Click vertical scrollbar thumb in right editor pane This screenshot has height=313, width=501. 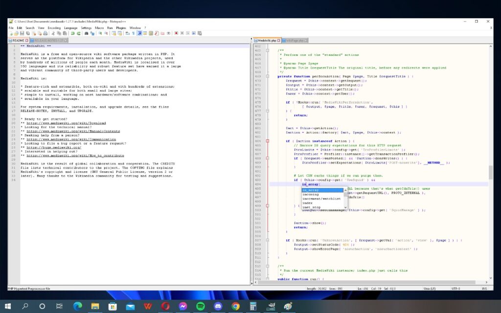click(490, 173)
